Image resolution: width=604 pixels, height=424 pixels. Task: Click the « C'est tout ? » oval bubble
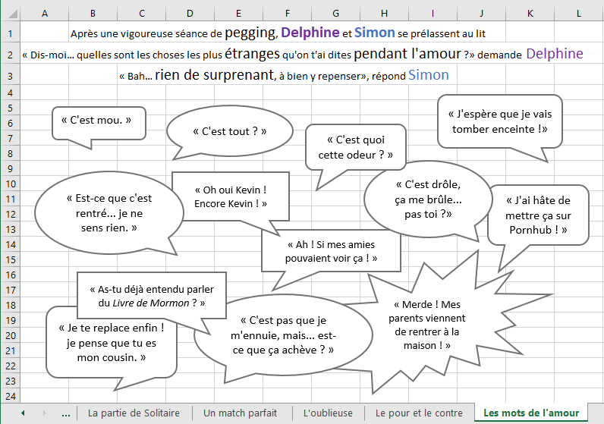(229, 131)
